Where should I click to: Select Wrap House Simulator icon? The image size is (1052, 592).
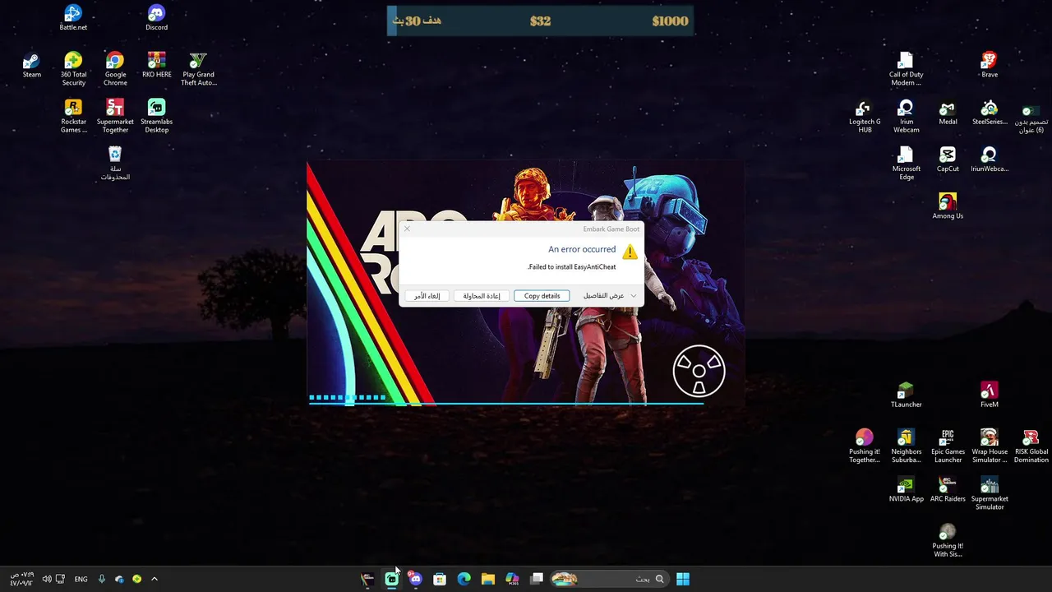(x=990, y=446)
